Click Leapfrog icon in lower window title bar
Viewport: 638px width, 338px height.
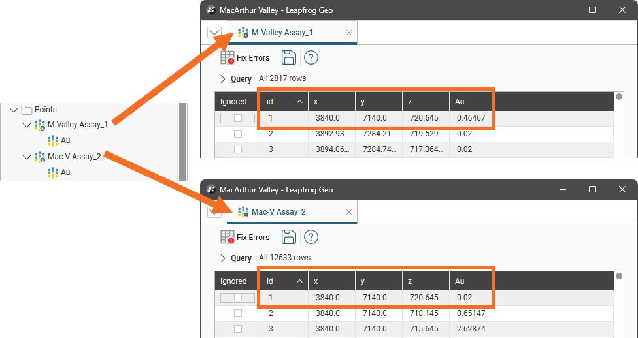(211, 190)
